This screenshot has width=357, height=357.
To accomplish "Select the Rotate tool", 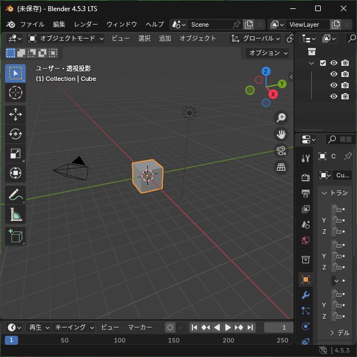I will [x=15, y=134].
